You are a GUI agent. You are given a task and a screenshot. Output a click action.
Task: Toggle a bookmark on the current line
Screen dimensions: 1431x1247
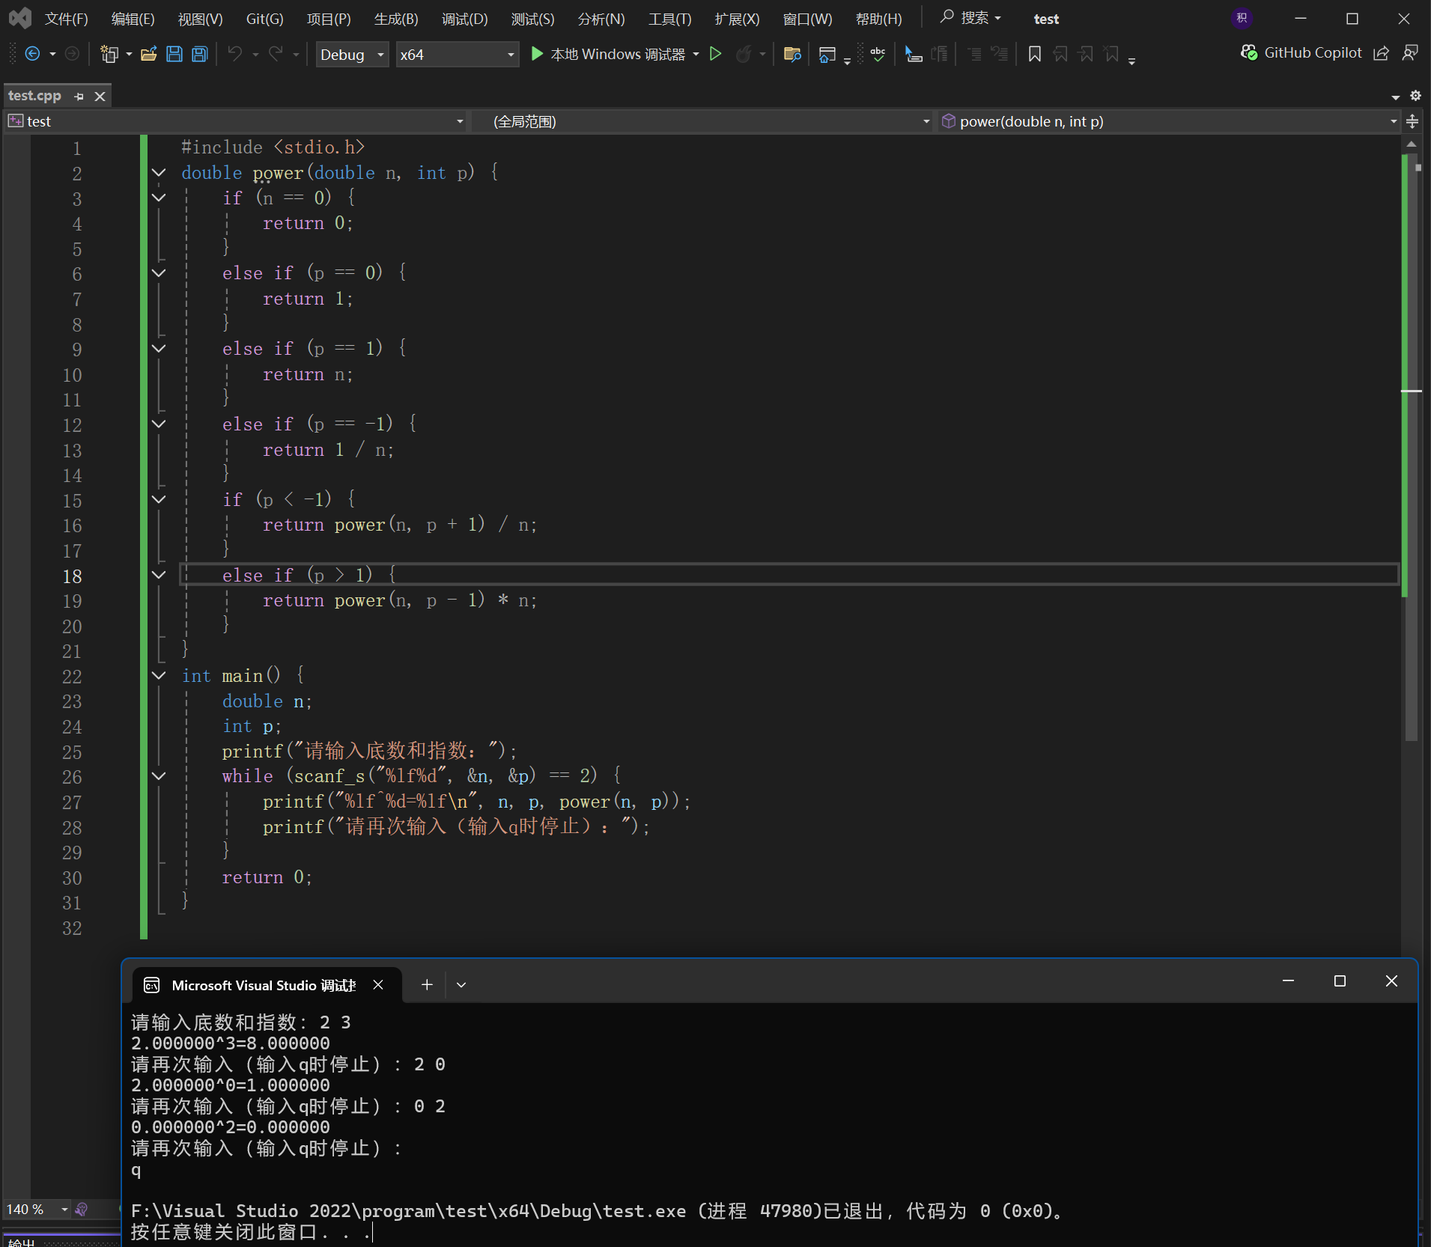coord(1035,54)
